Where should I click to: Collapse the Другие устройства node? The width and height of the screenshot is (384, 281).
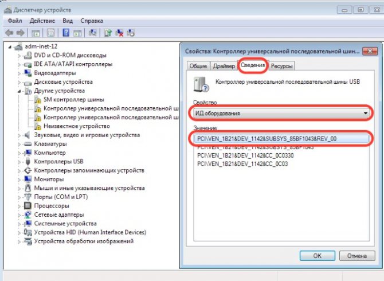[19, 91]
